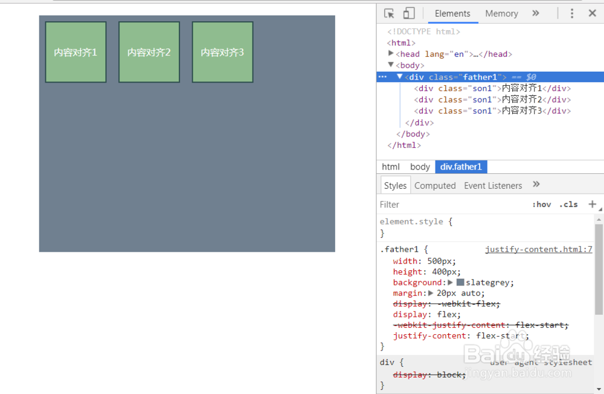This screenshot has height=394, width=604.
Task: Click the styles pane scrollbar thumb
Action: pos(599,269)
